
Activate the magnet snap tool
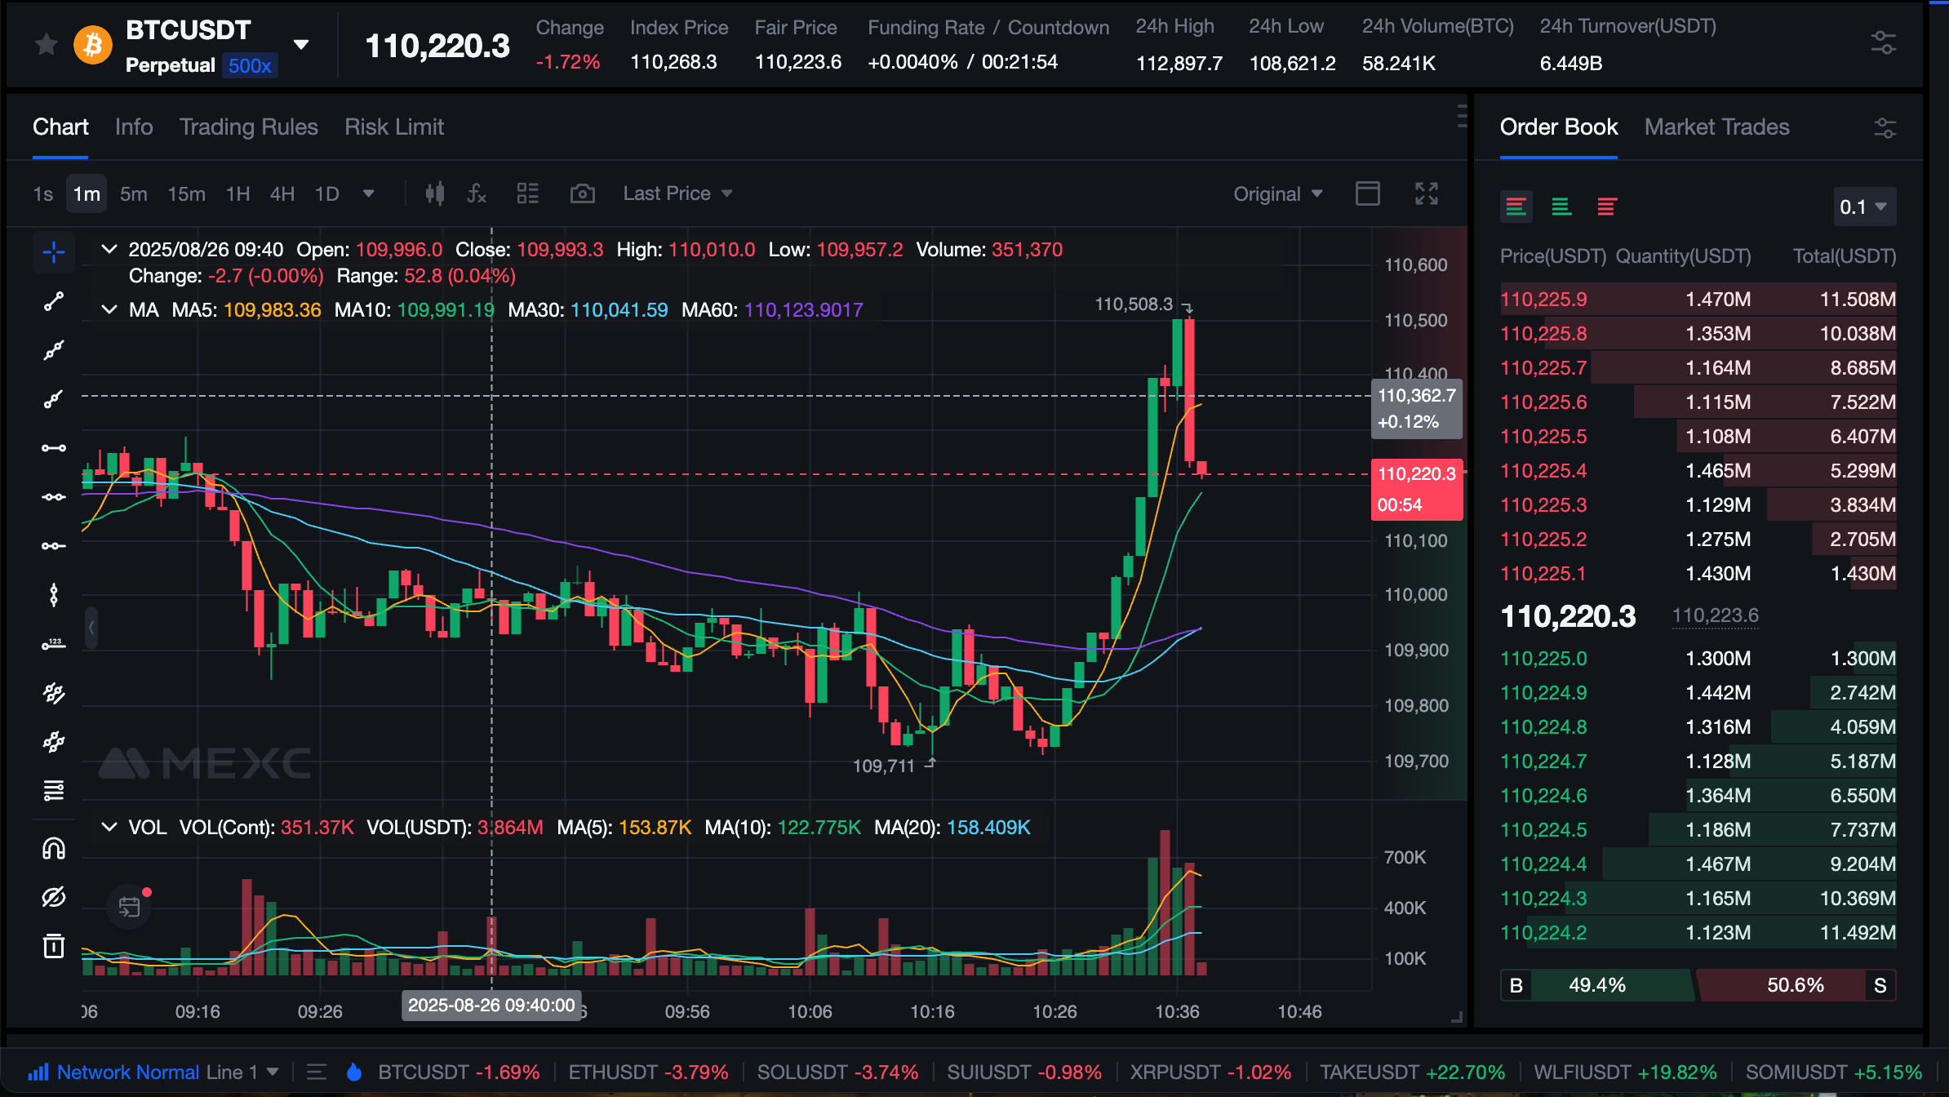point(54,849)
